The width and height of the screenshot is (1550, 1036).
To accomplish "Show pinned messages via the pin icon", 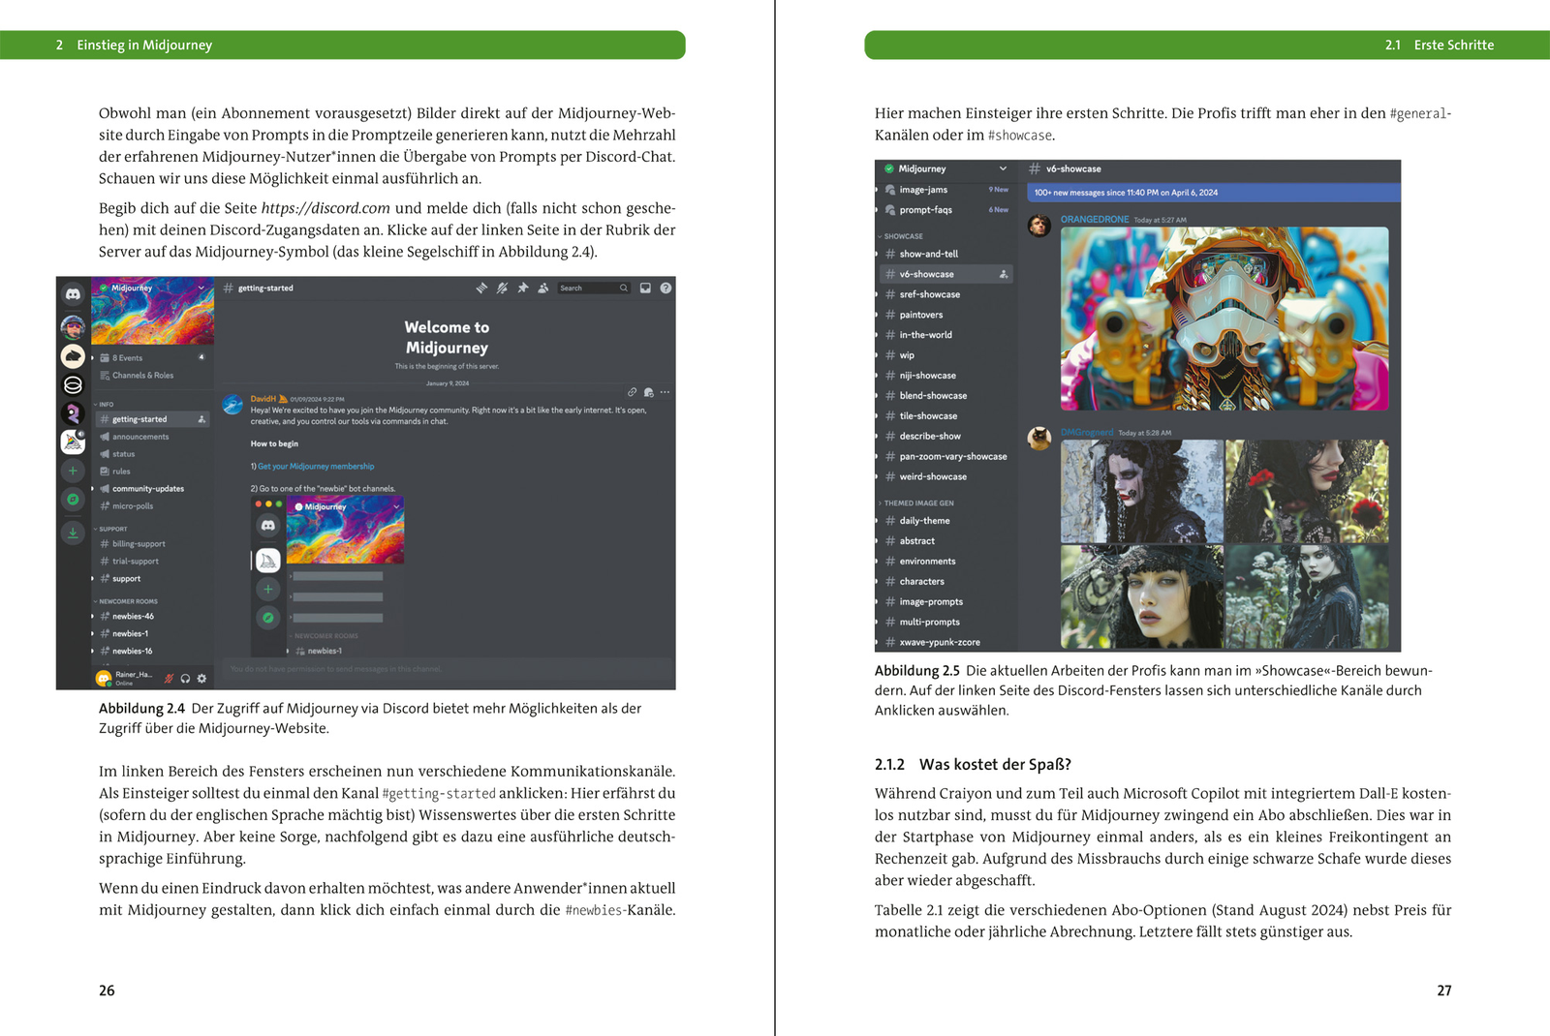I will point(522,288).
